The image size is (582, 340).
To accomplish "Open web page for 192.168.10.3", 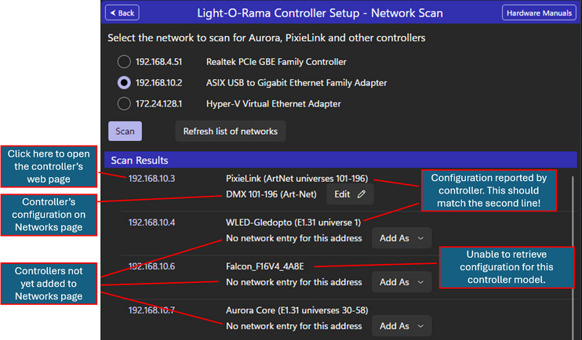I will click(x=151, y=179).
